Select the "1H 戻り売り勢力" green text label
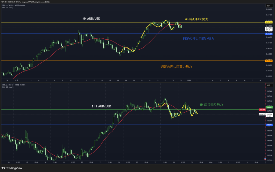Image resolution: width=275 pixels, height=172 pixels. click(211, 104)
